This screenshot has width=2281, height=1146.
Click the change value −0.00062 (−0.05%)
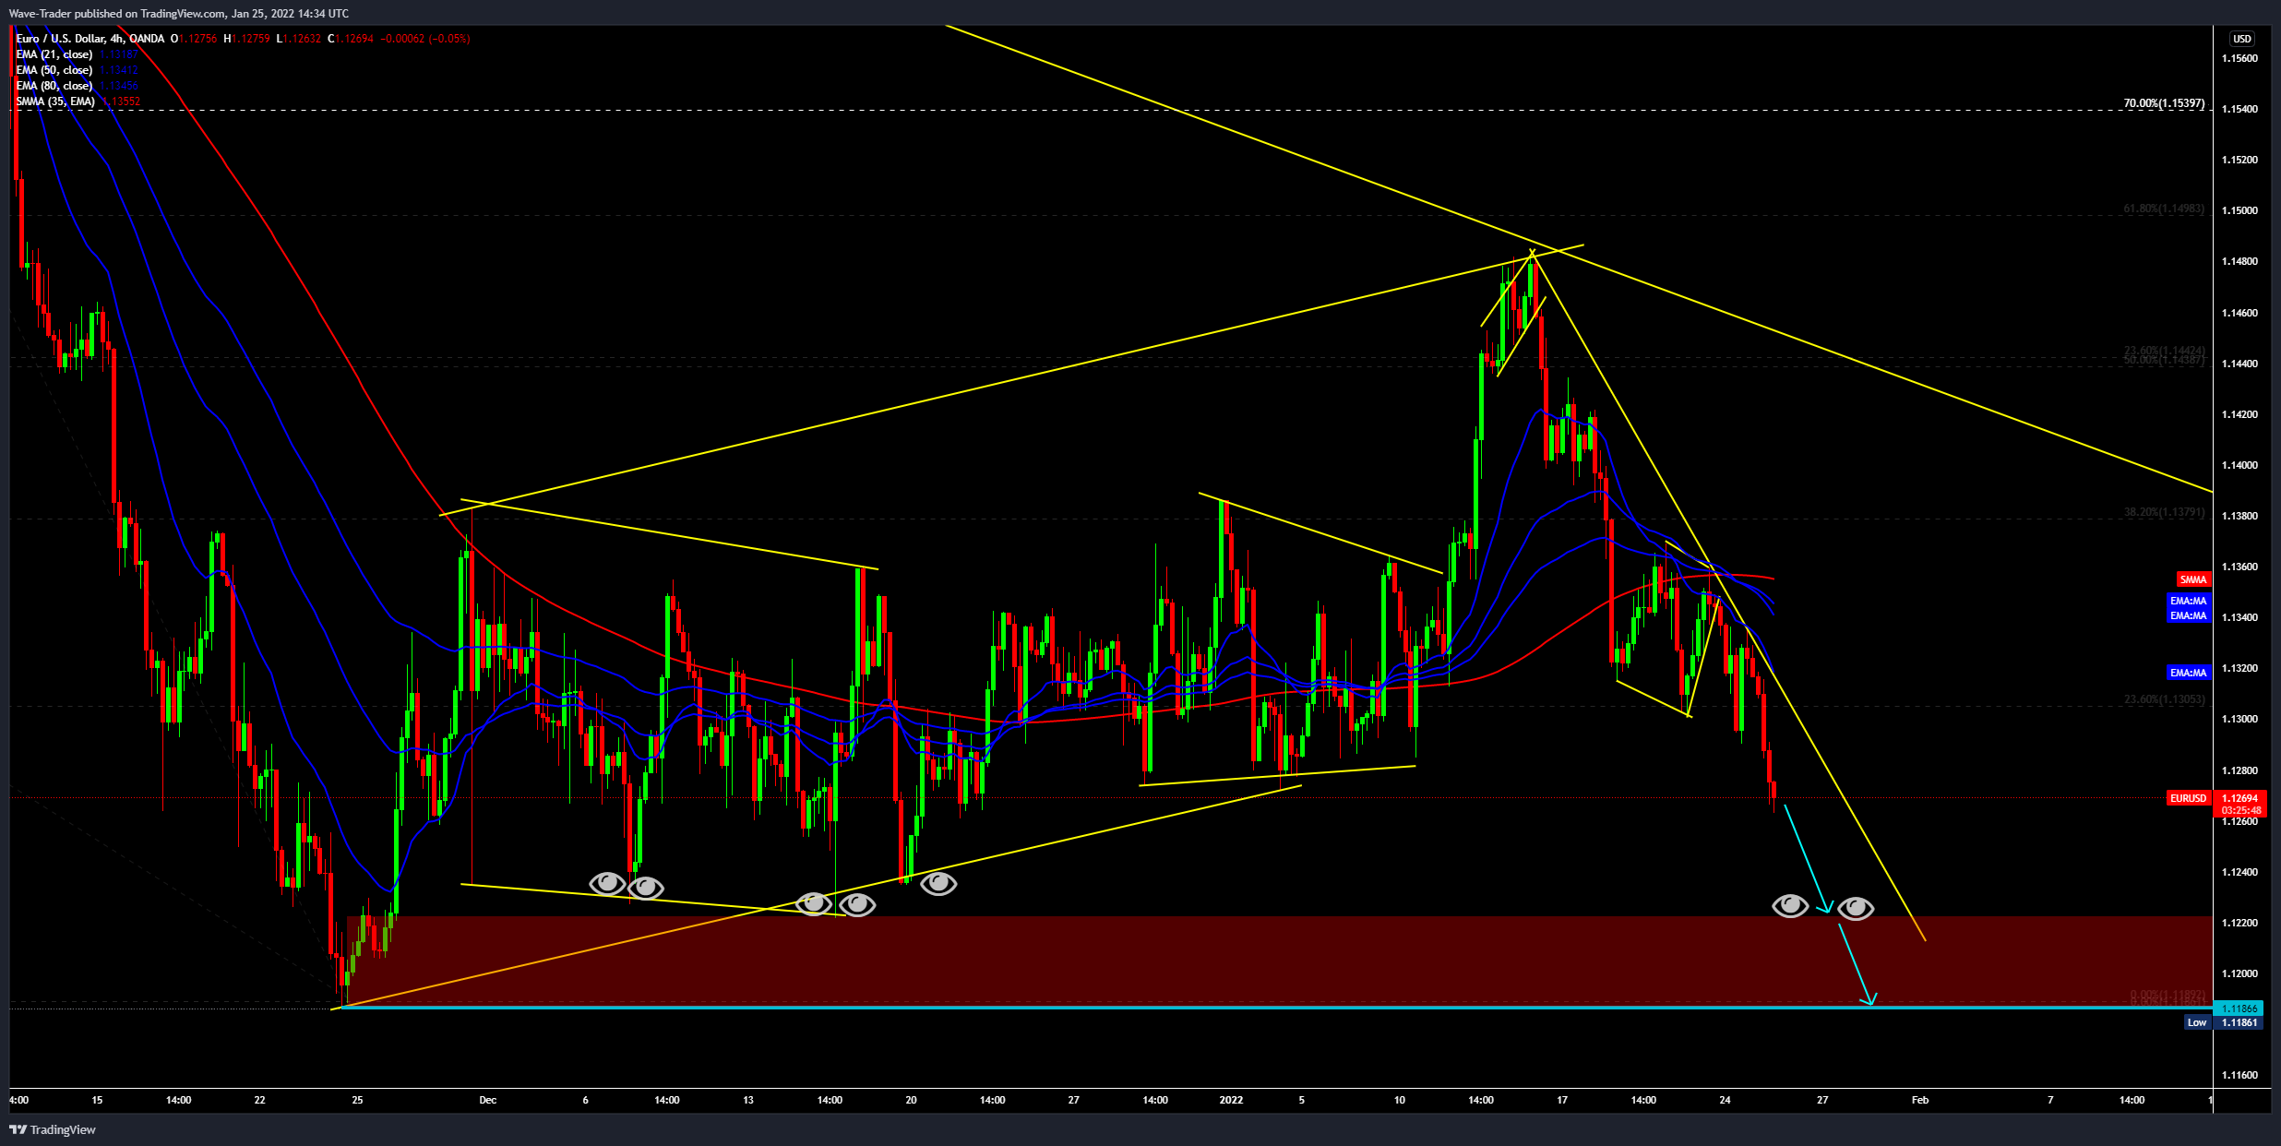click(425, 39)
